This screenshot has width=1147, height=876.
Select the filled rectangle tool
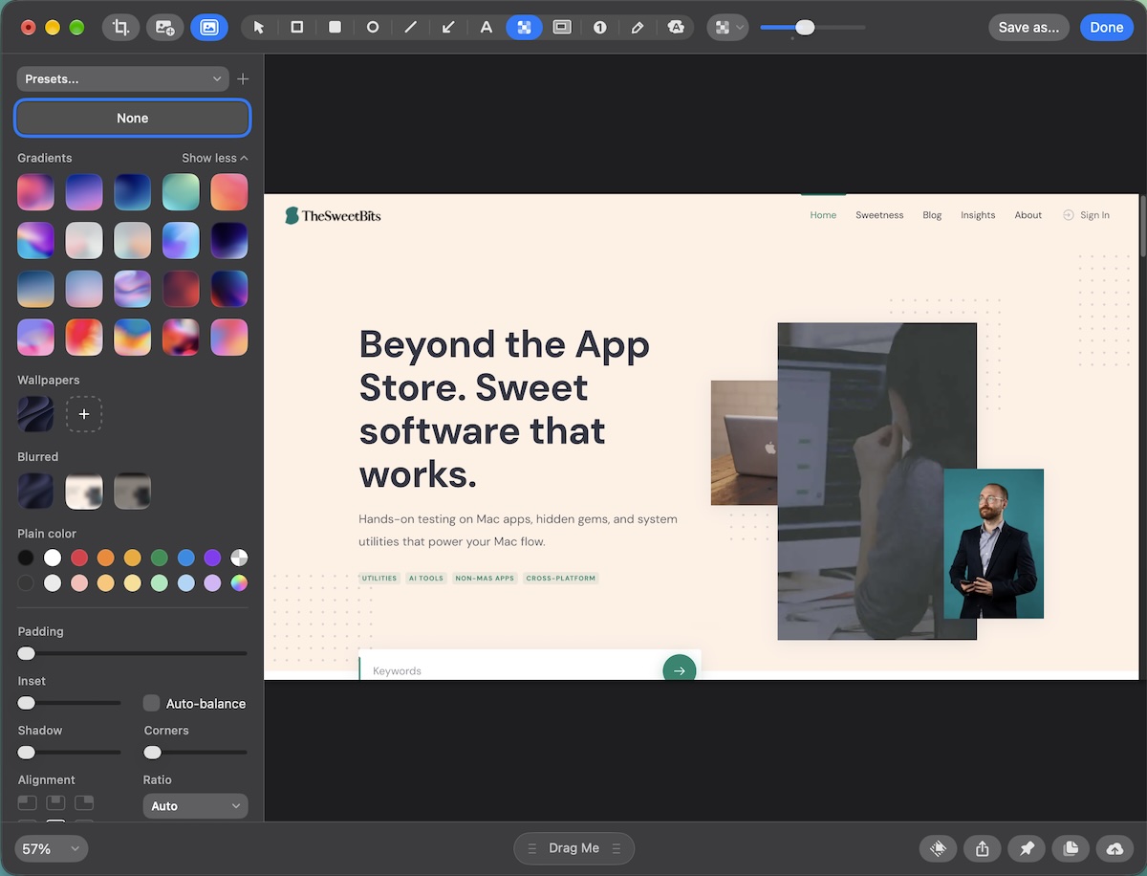point(335,28)
